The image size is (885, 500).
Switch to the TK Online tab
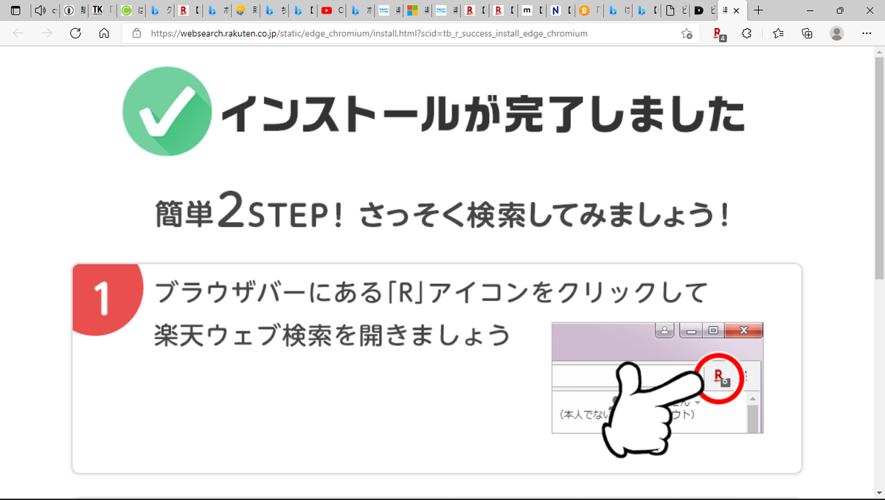coord(102,11)
